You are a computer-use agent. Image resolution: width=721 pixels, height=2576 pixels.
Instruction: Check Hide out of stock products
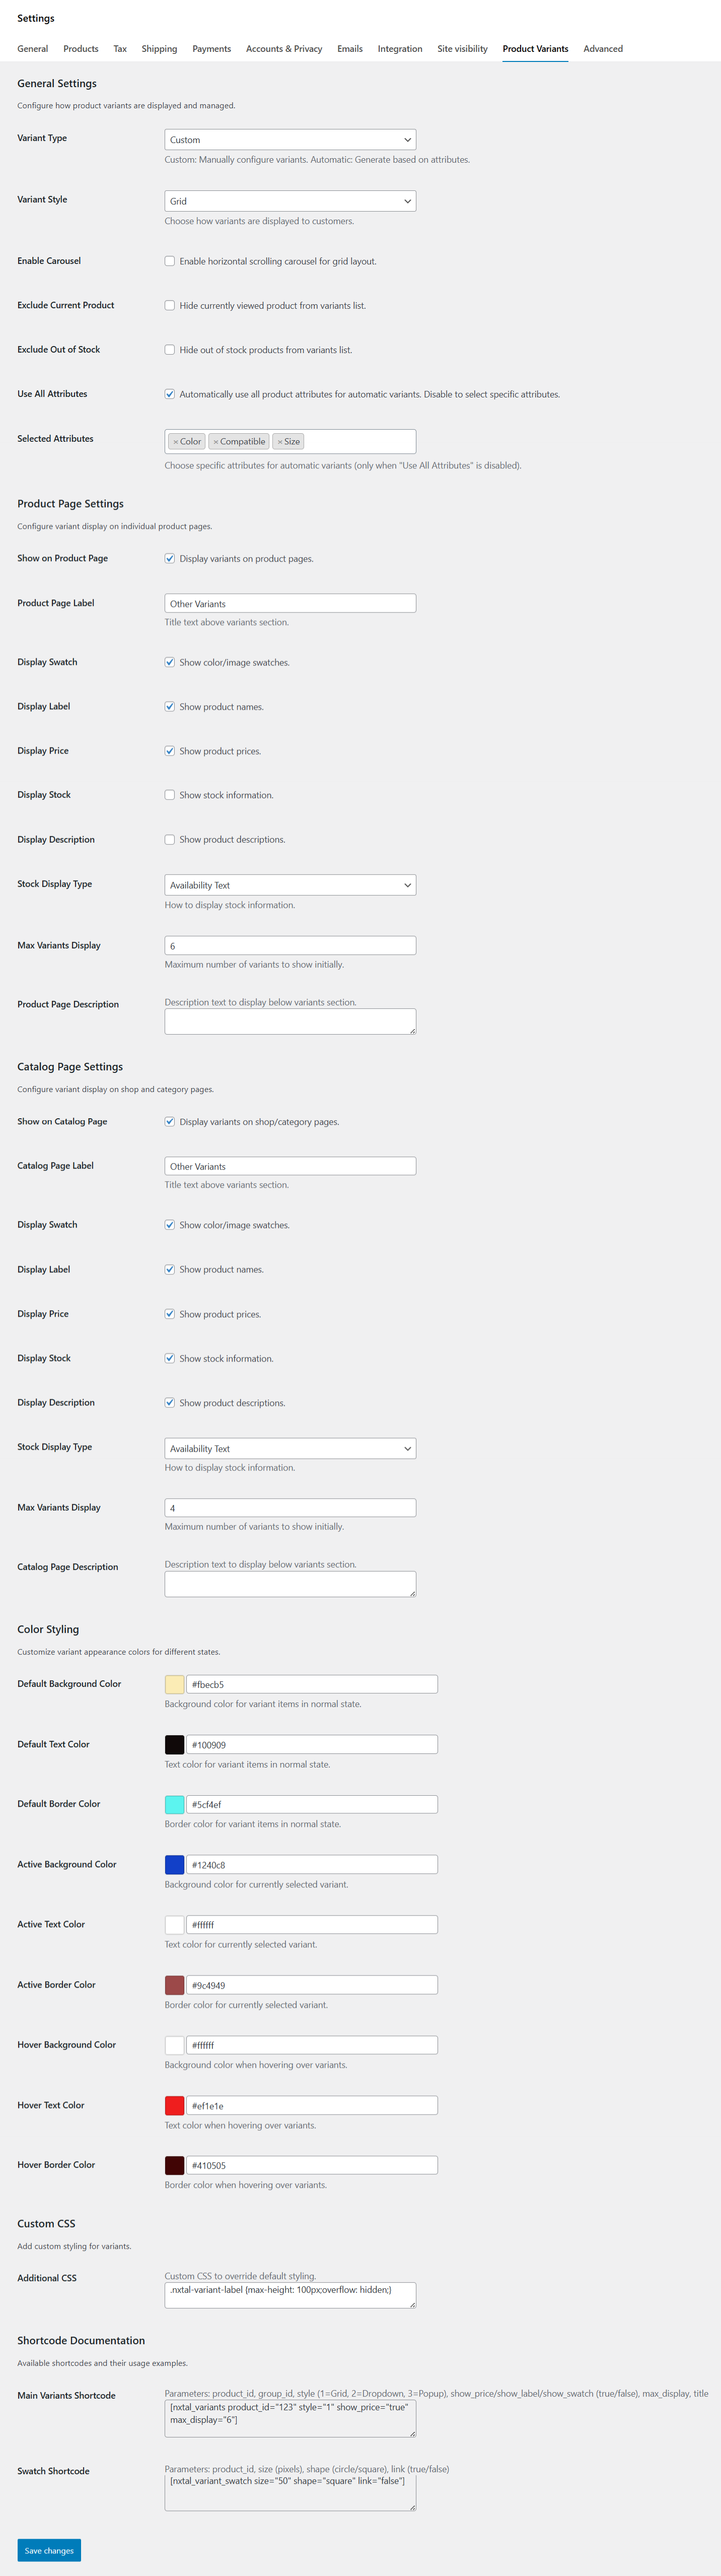click(170, 350)
